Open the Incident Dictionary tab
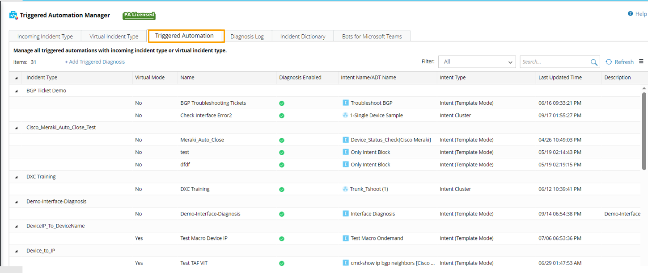 [x=302, y=37]
